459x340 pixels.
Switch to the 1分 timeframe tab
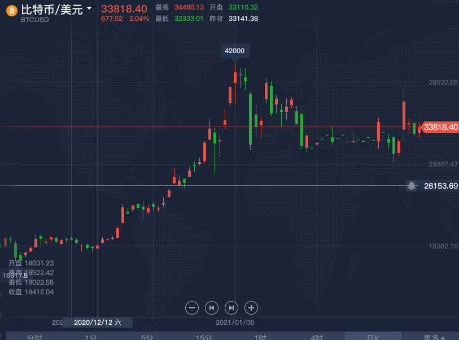[x=91, y=337]
